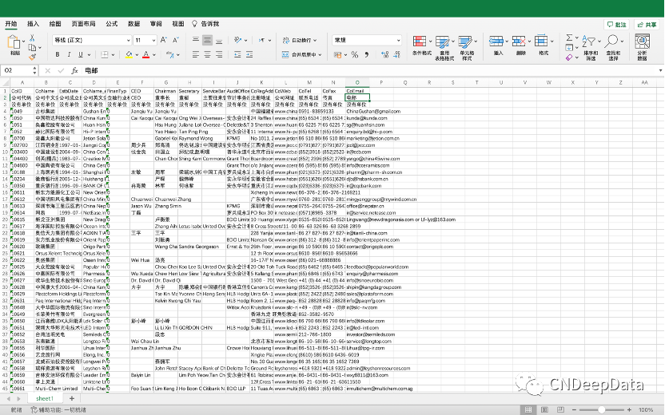This screenshot has height=415, width=665.
Task: Adjust the zoom slider handle
Action: [x=601, y=409]
